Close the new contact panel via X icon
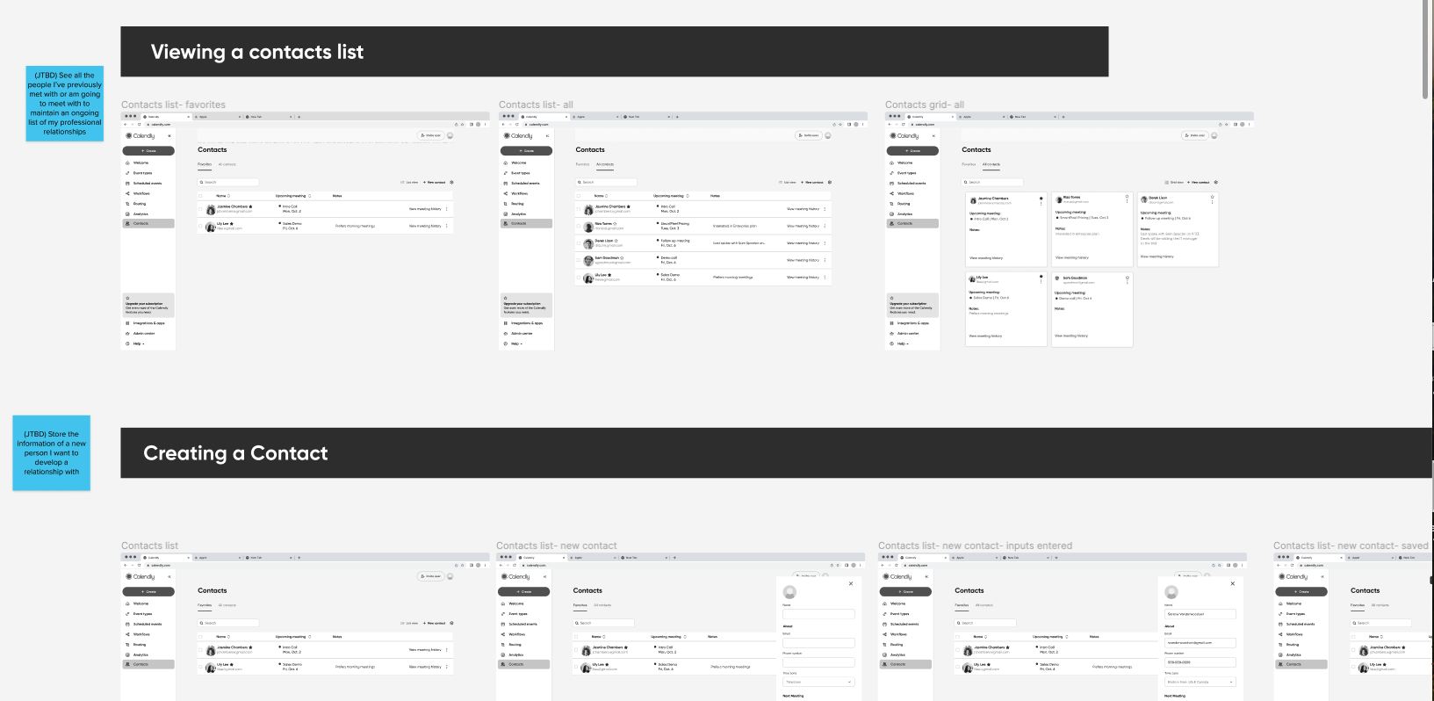 click(x=851, y=583)
